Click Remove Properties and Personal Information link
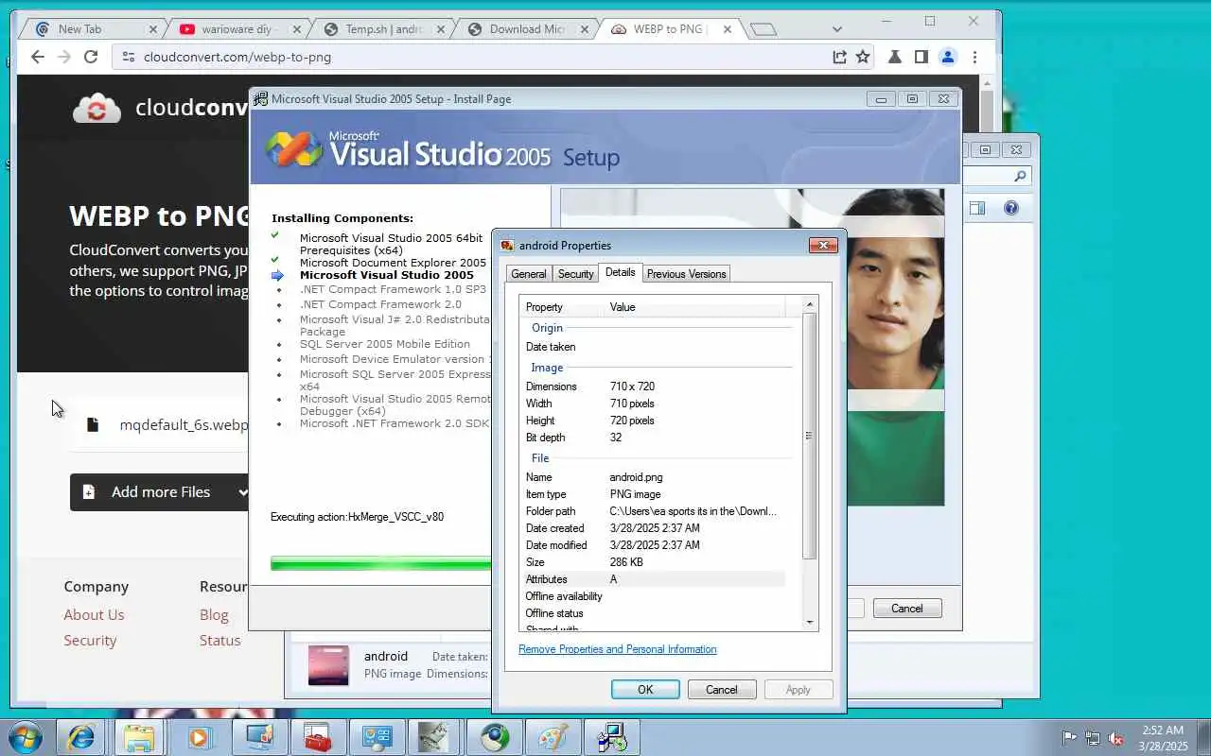Viewport: 1211px width, 756px height. (617, 649)
